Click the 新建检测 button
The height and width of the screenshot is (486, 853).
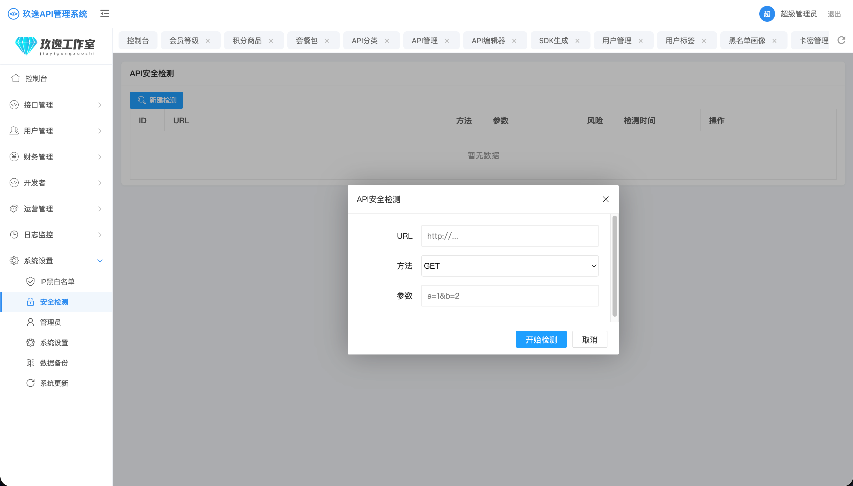[156, 100]
